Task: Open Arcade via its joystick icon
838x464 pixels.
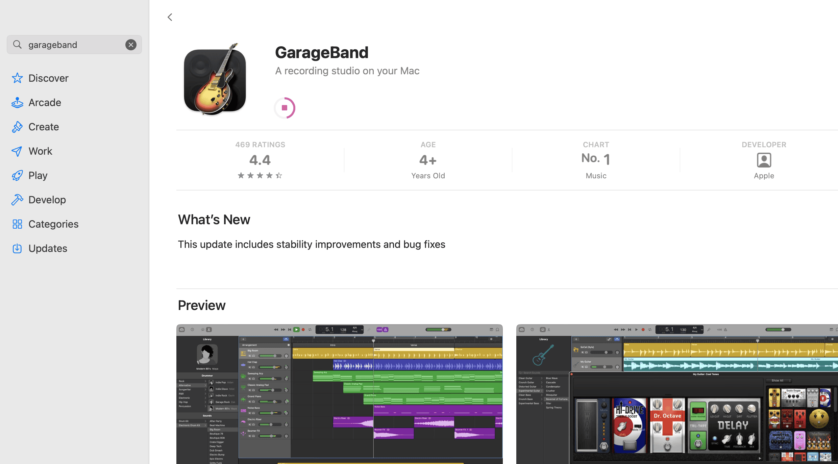Action: click(x=17, y=102)
